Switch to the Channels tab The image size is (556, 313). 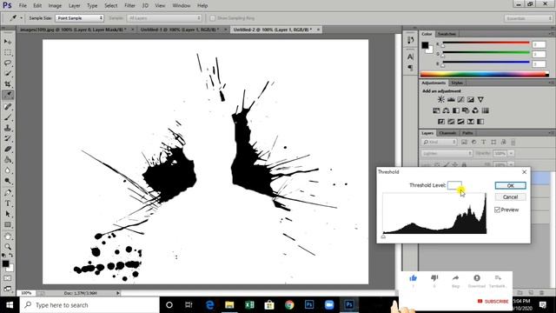[447, 133]
